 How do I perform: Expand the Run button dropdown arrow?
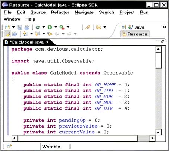(x=56, y=27)
